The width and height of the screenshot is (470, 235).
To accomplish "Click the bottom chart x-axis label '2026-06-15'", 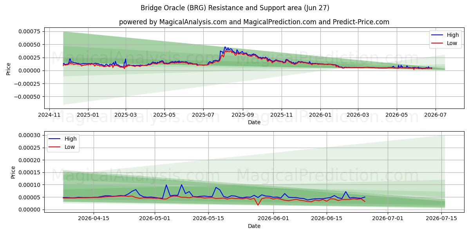I will (x=327, y=219).
